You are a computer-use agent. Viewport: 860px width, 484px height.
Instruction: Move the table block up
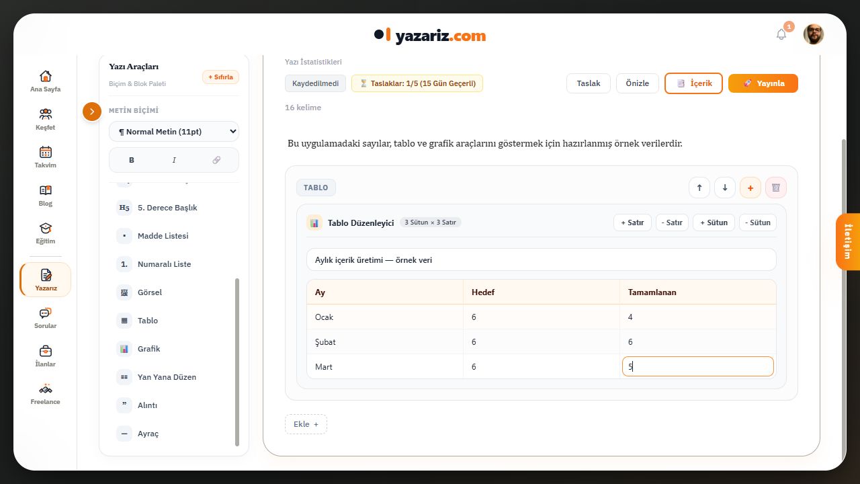699,188
